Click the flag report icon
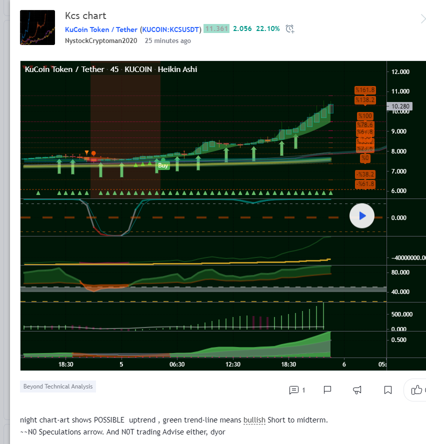This screenshot has height=444, width=426. tap(327, 390)
